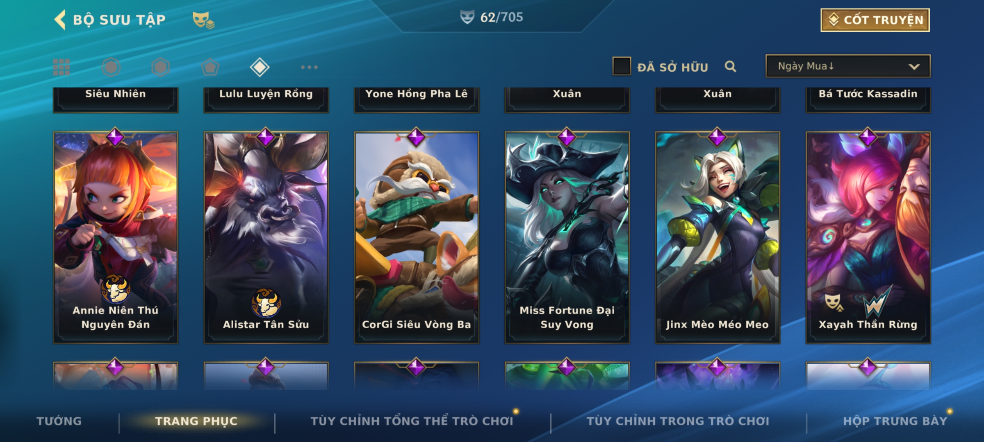The width and height of the screenshot is (984, 442).
Task: Switch to the Tướng tab
Action: pyautogui.click(x=59, y=421)
